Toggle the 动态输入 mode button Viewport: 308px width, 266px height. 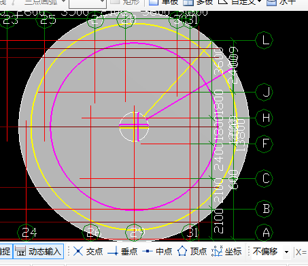coord(39,251)
